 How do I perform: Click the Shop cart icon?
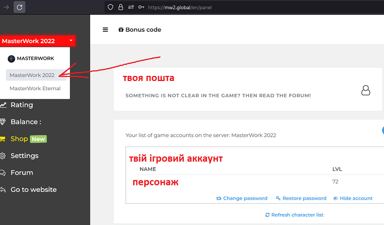pyautogui.click(x=2, y=139)
